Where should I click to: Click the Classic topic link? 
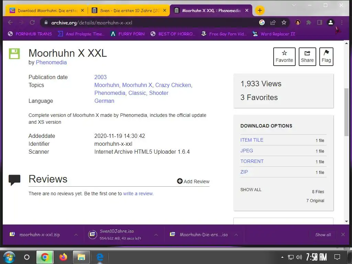coord(137,93)
